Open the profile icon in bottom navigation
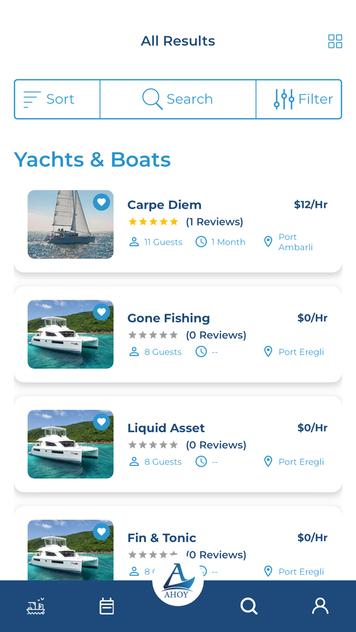The height and width of the screenshot is (632, 356). pos(320,606)
